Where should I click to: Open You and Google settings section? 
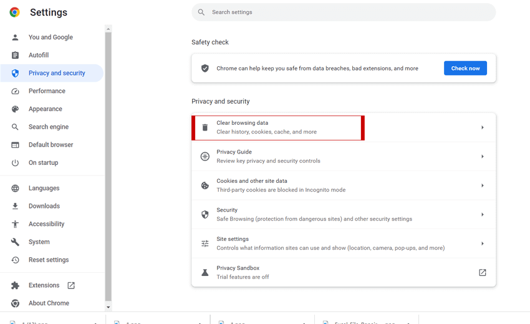pyautogui.click(x=52, y=37)
